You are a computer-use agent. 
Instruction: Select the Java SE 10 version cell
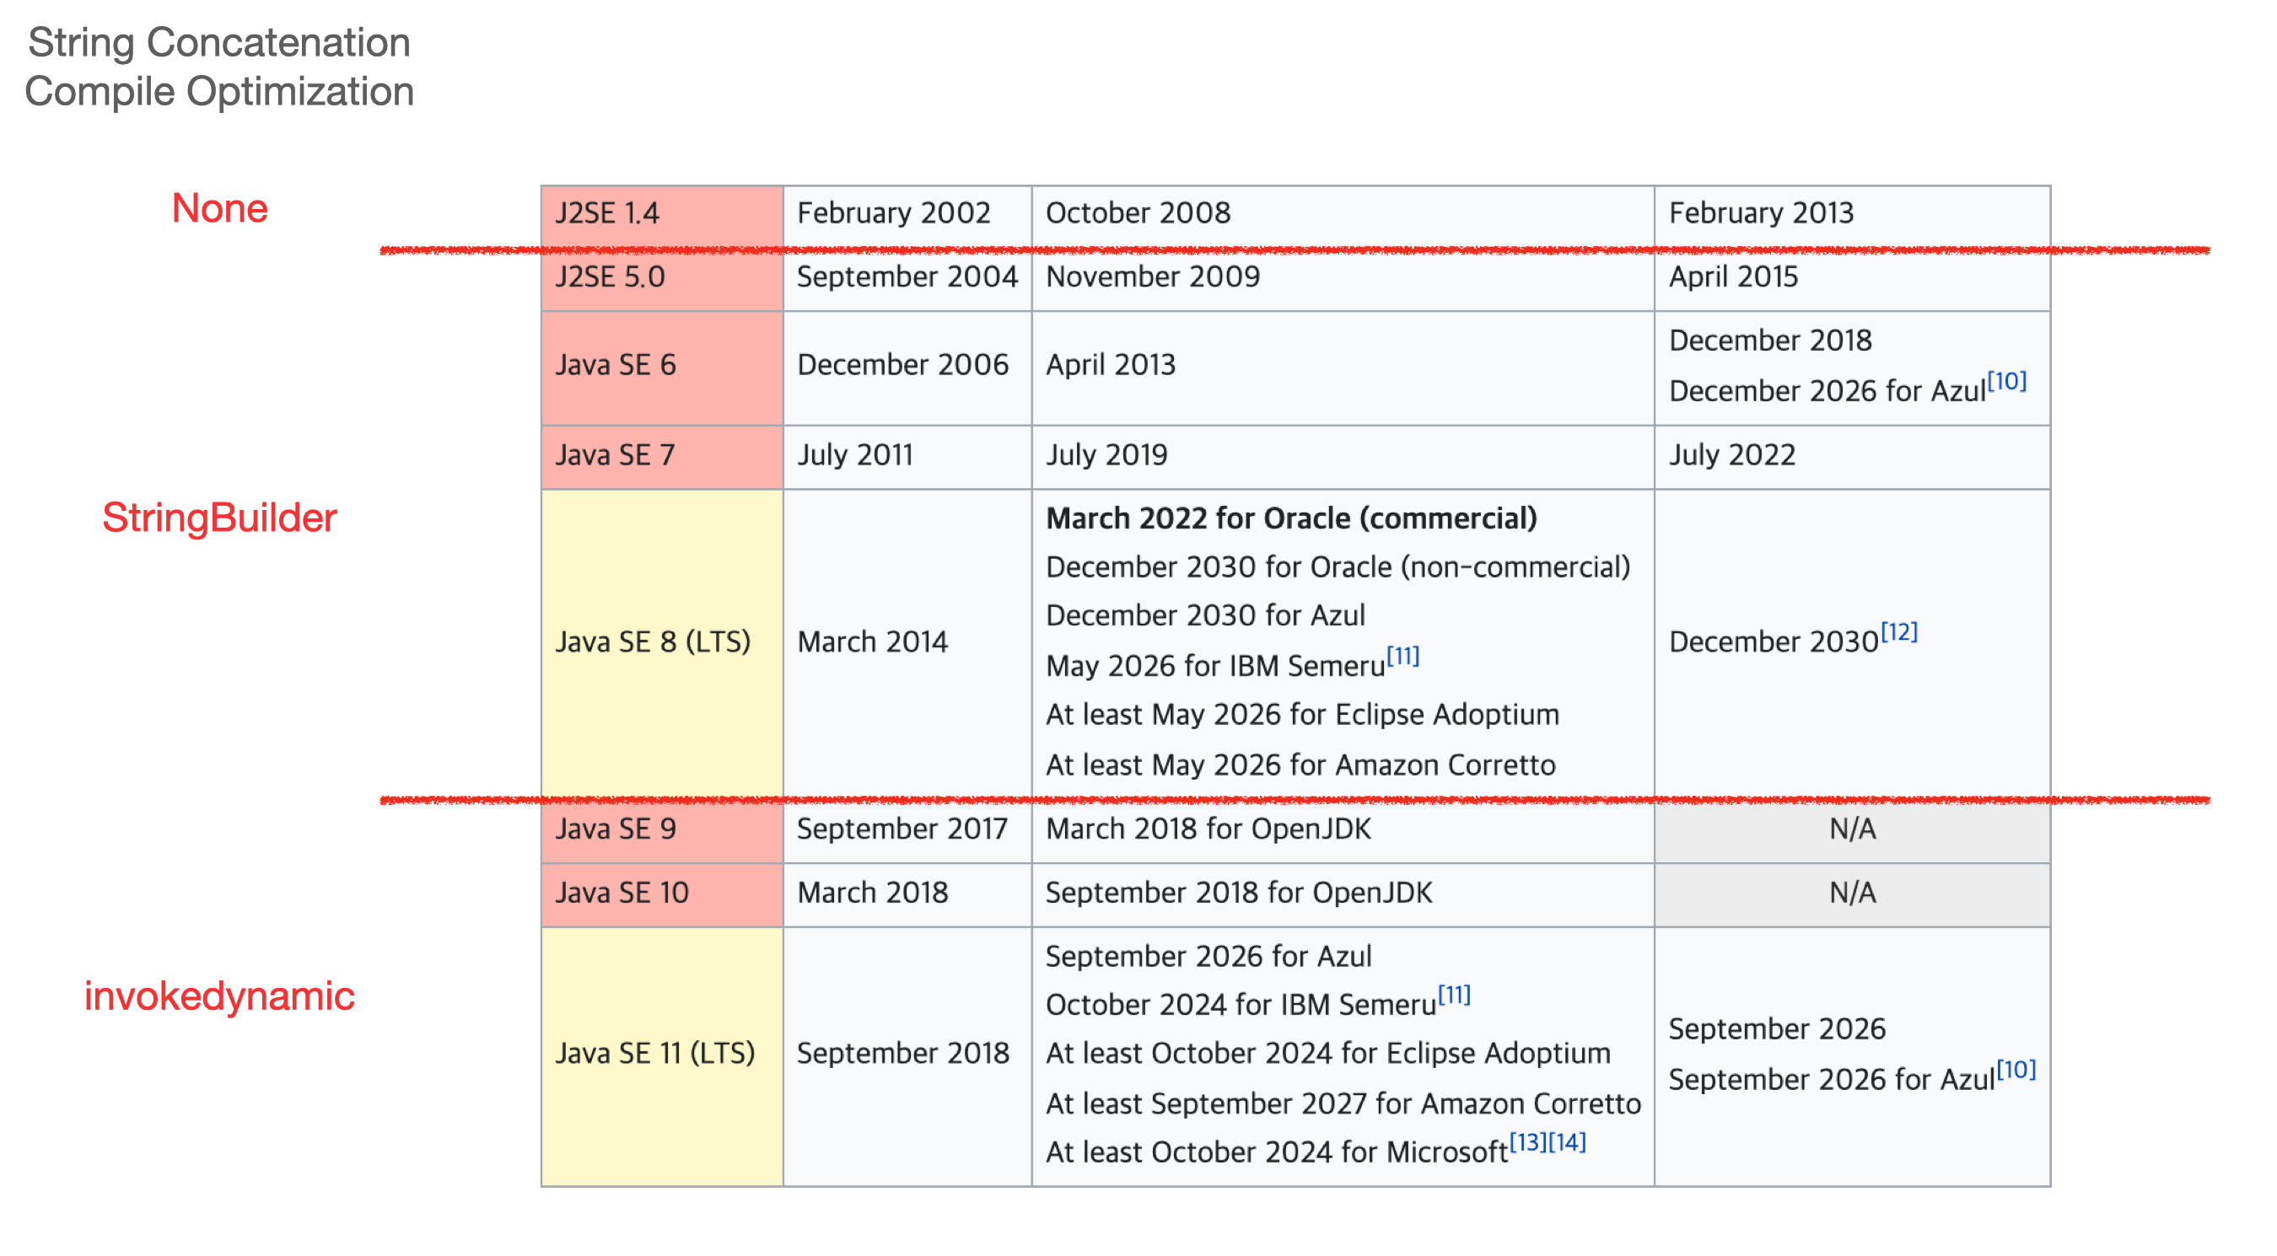pos(622,893)
